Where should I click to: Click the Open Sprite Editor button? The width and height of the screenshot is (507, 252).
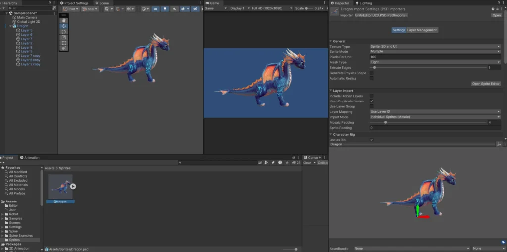tap(486, 84)
